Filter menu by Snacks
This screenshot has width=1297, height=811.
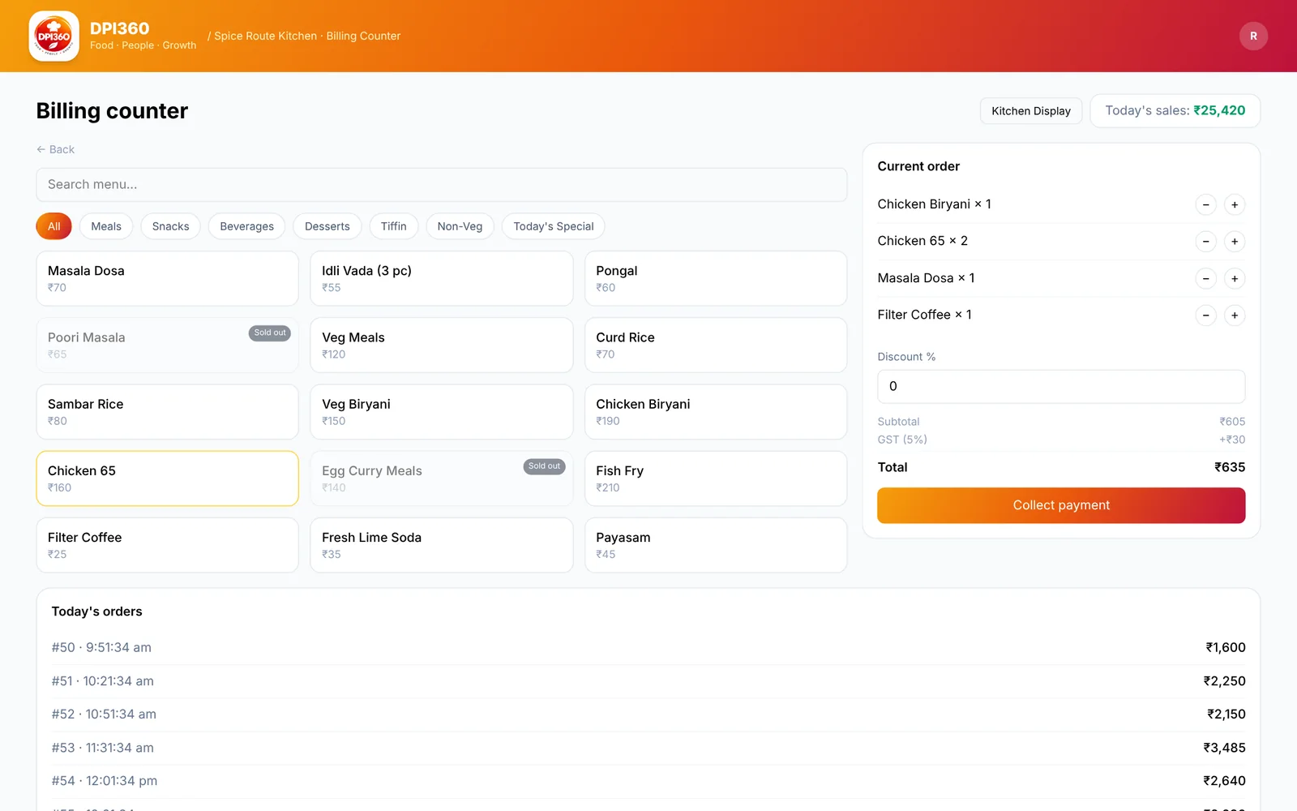click(170, 226)
